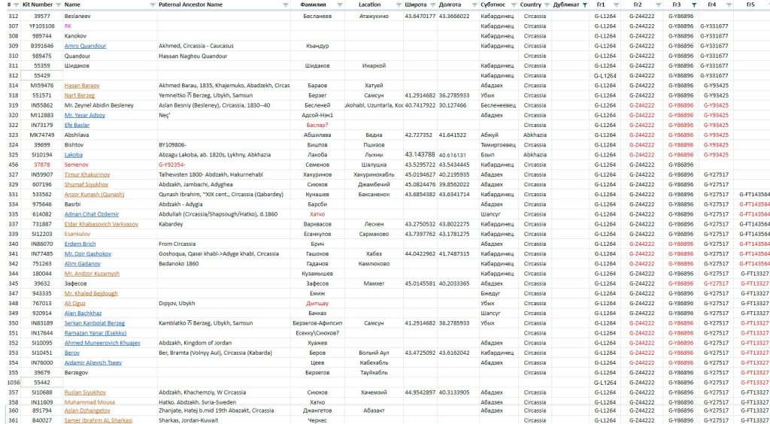The width and height of the screenshot is (770, 424).
Task: Open the active filter on Гг3 column
Action: pyautogui.click(x=693, y=5)
